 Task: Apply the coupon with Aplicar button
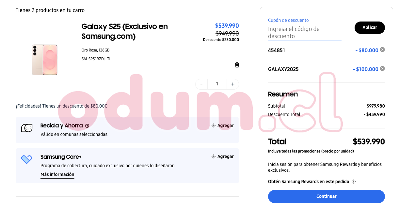pos(370,28)
